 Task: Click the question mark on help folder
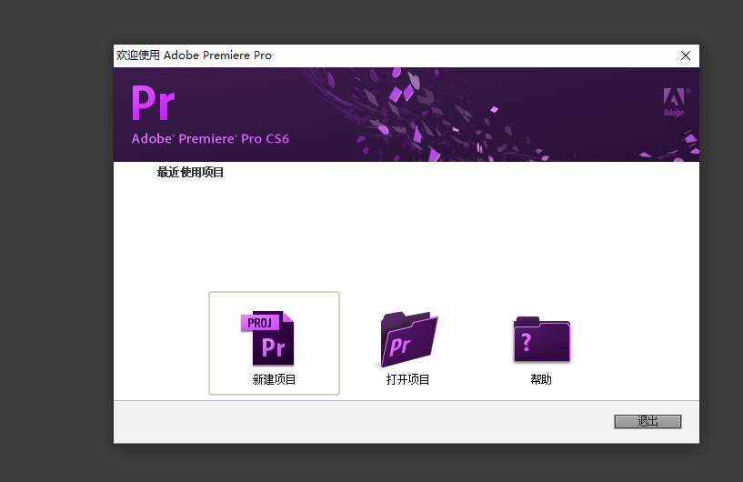click(526, 343)
